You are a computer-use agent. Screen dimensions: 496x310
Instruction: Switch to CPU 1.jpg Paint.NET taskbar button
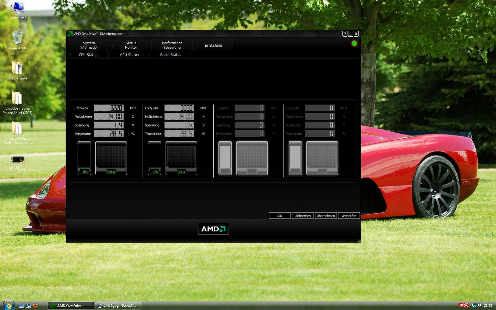tap(118, 306)
